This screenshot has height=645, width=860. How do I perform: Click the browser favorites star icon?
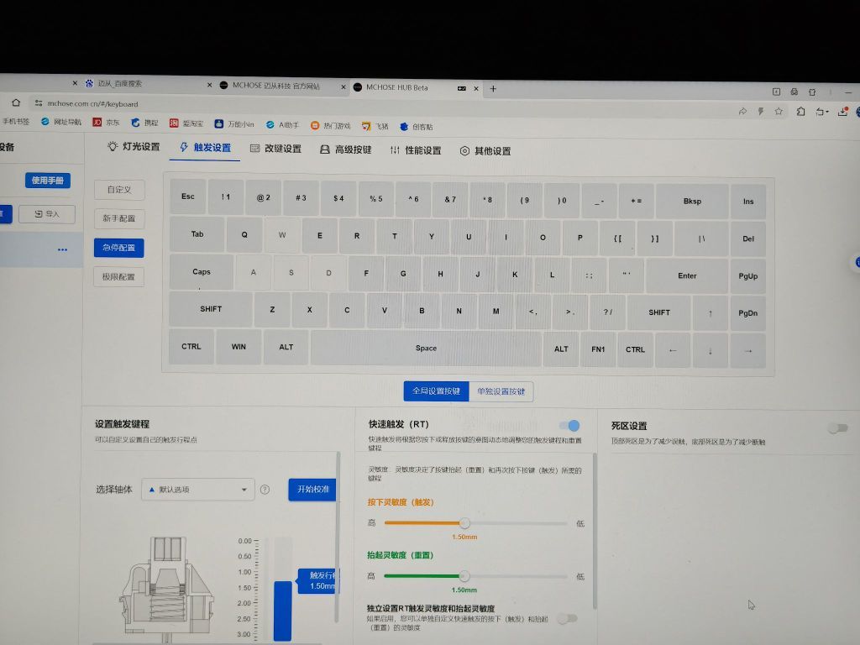pos(779,111)
